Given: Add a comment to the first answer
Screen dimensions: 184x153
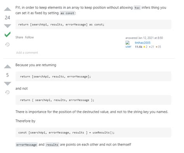Looking at the screenshot, I should [x=27, y=53].
